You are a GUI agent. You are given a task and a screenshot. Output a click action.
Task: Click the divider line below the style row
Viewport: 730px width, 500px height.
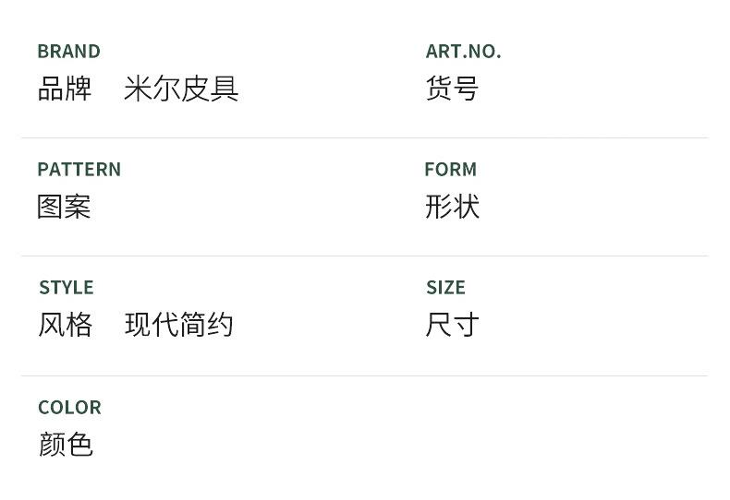(364, 375)
